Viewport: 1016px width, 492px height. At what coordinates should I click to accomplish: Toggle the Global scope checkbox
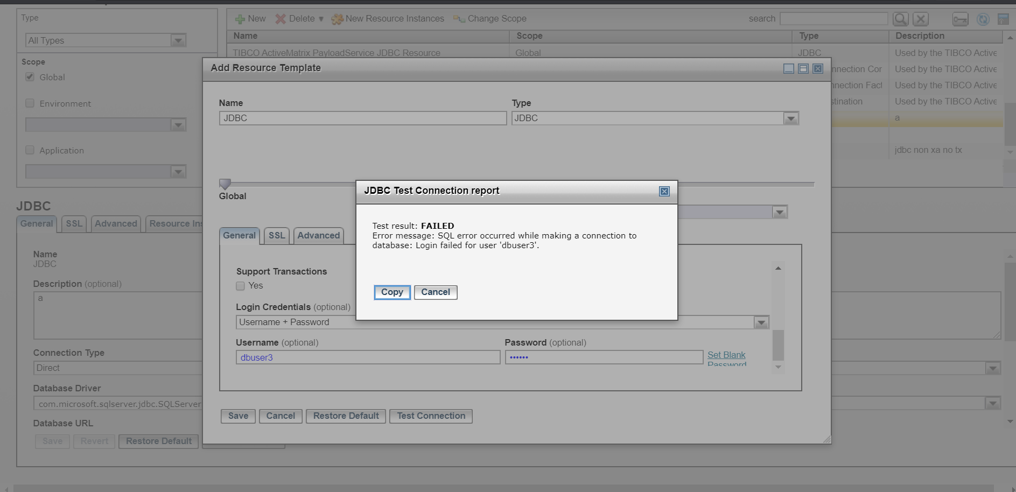[x=30, y=77]
